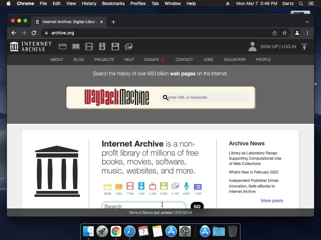
Task: Click the Wayback Machine URL search field
Action: coord(205,97)
